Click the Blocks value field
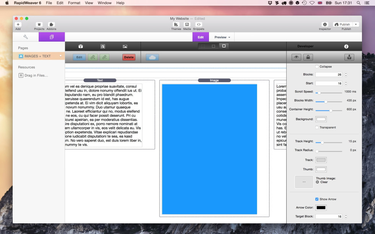This screenshot has height=234, width=375. (329, 74)
